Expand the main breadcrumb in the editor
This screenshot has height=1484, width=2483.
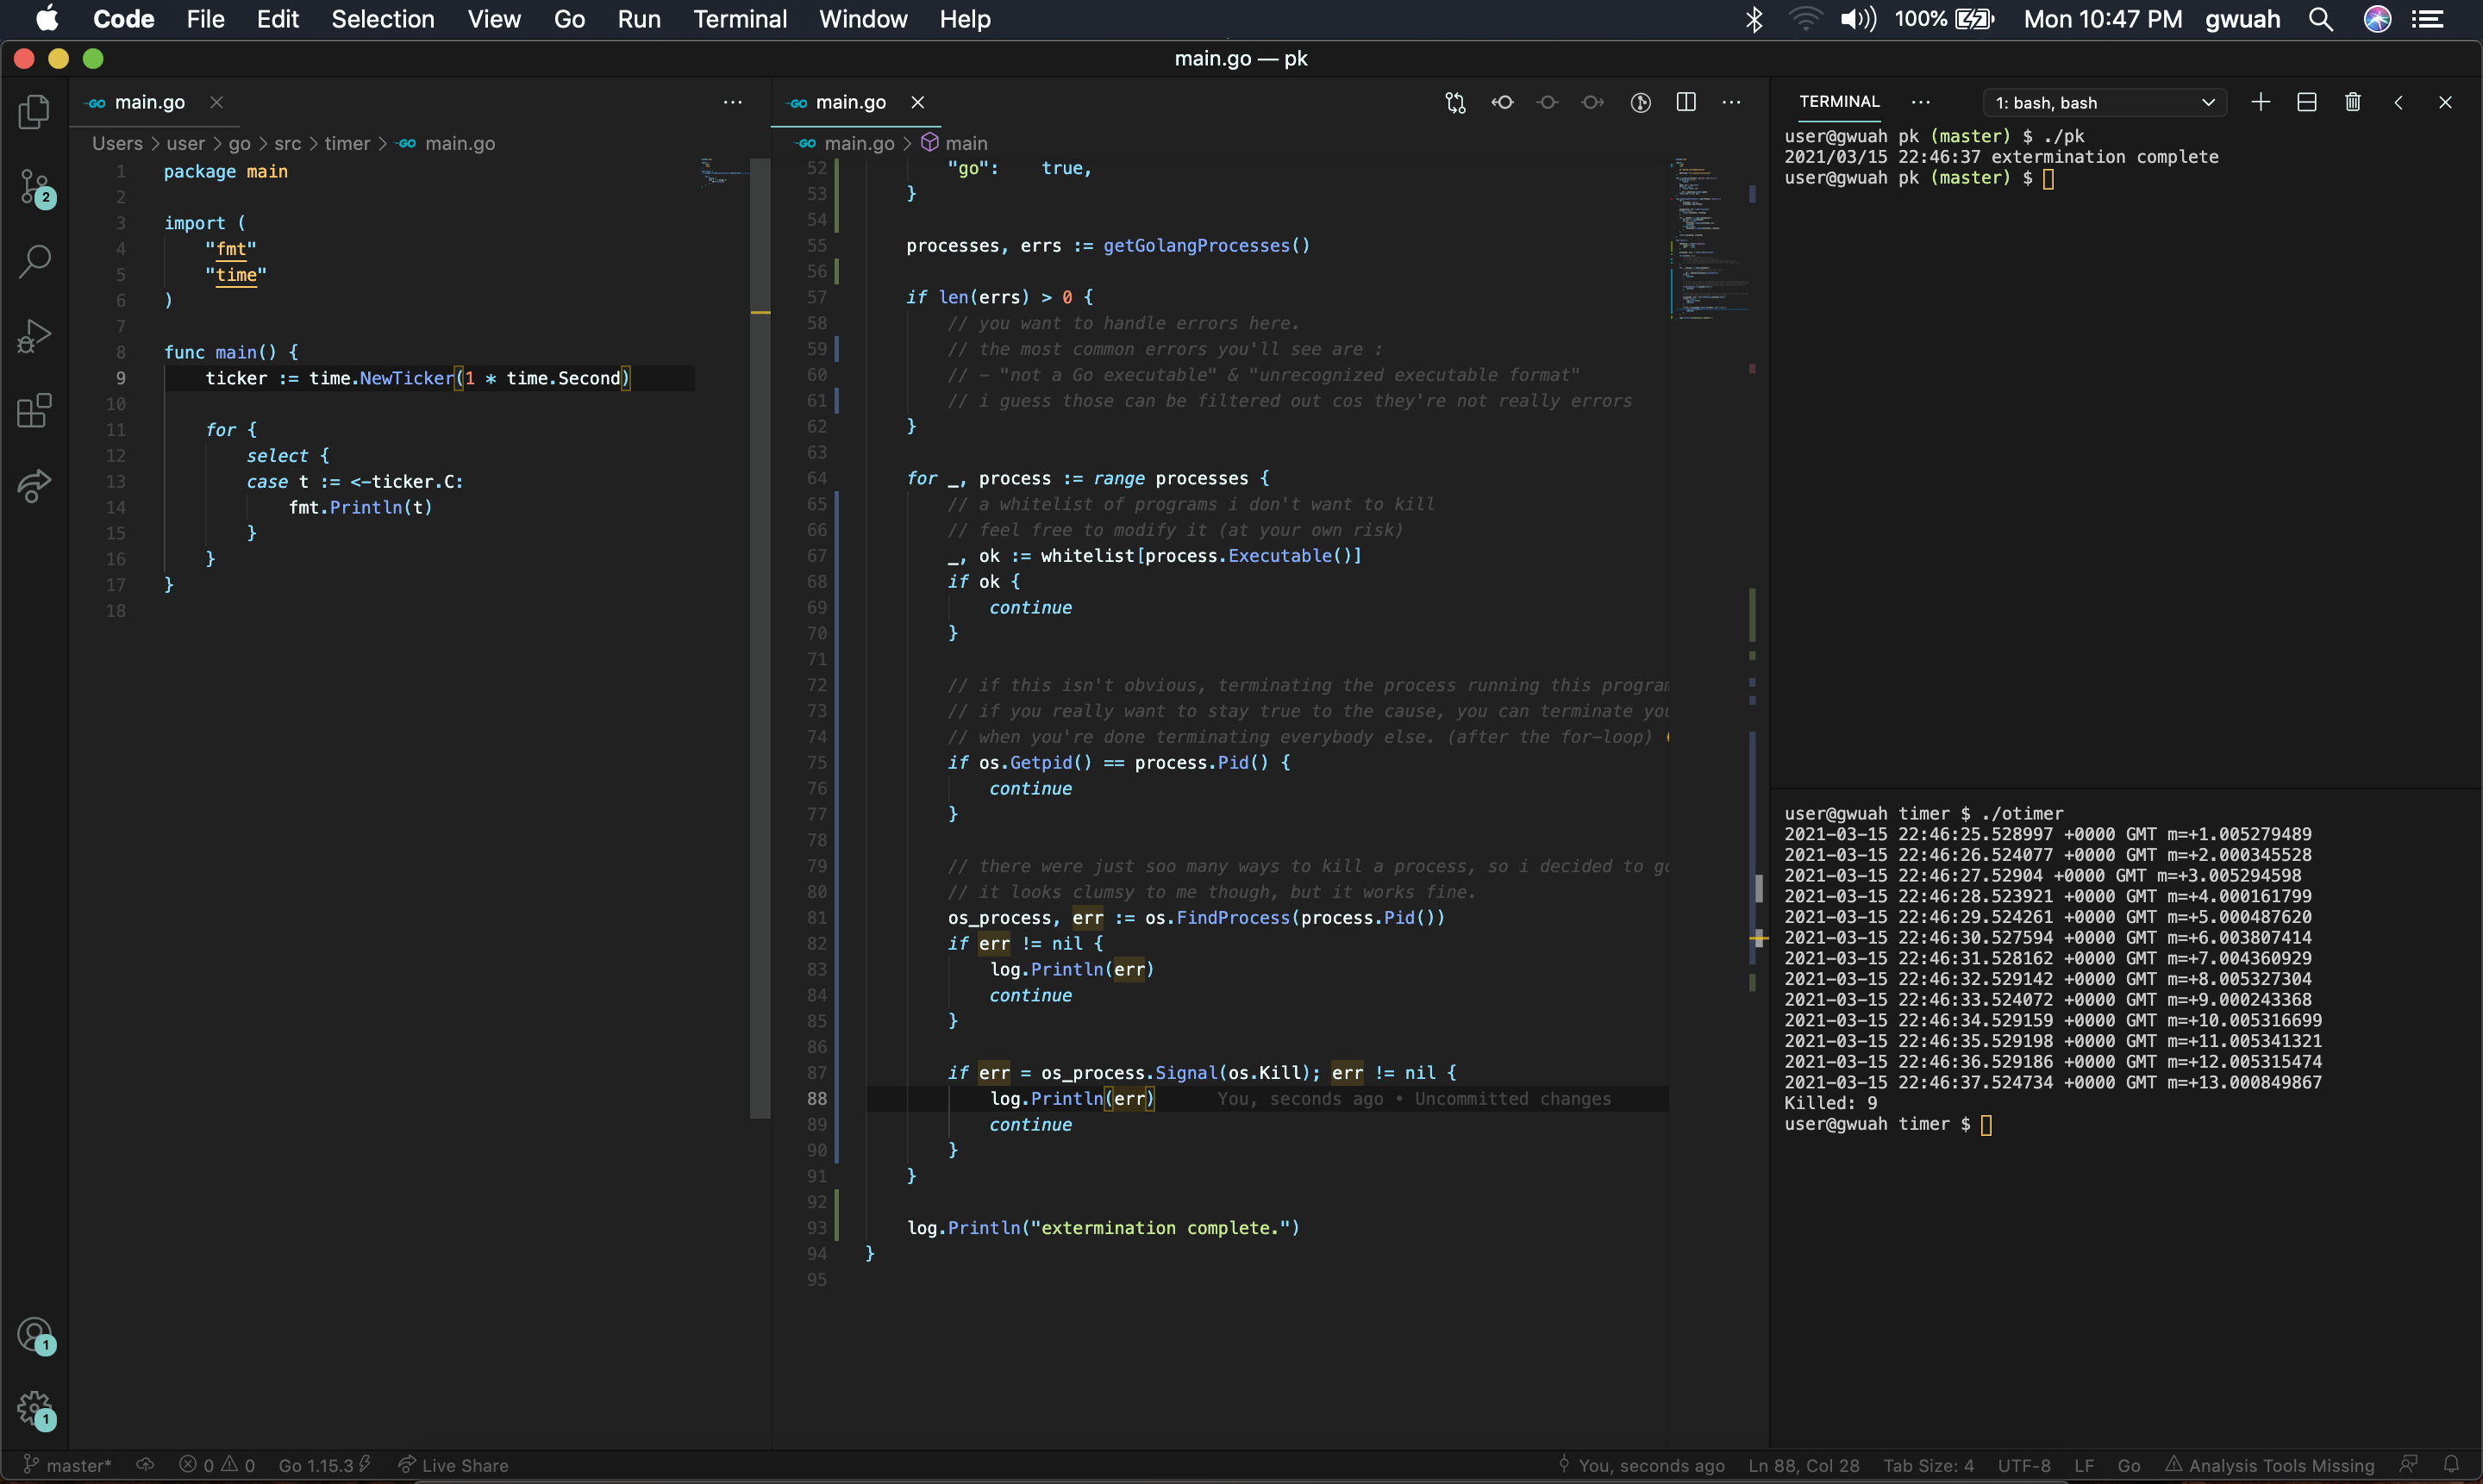click(x=968, y=143)
